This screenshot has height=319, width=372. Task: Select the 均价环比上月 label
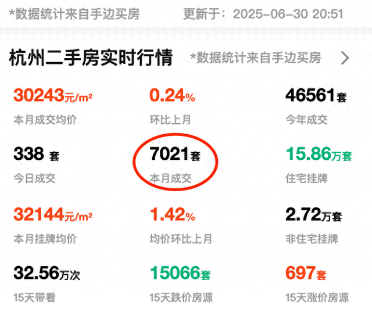pos(181,239)
